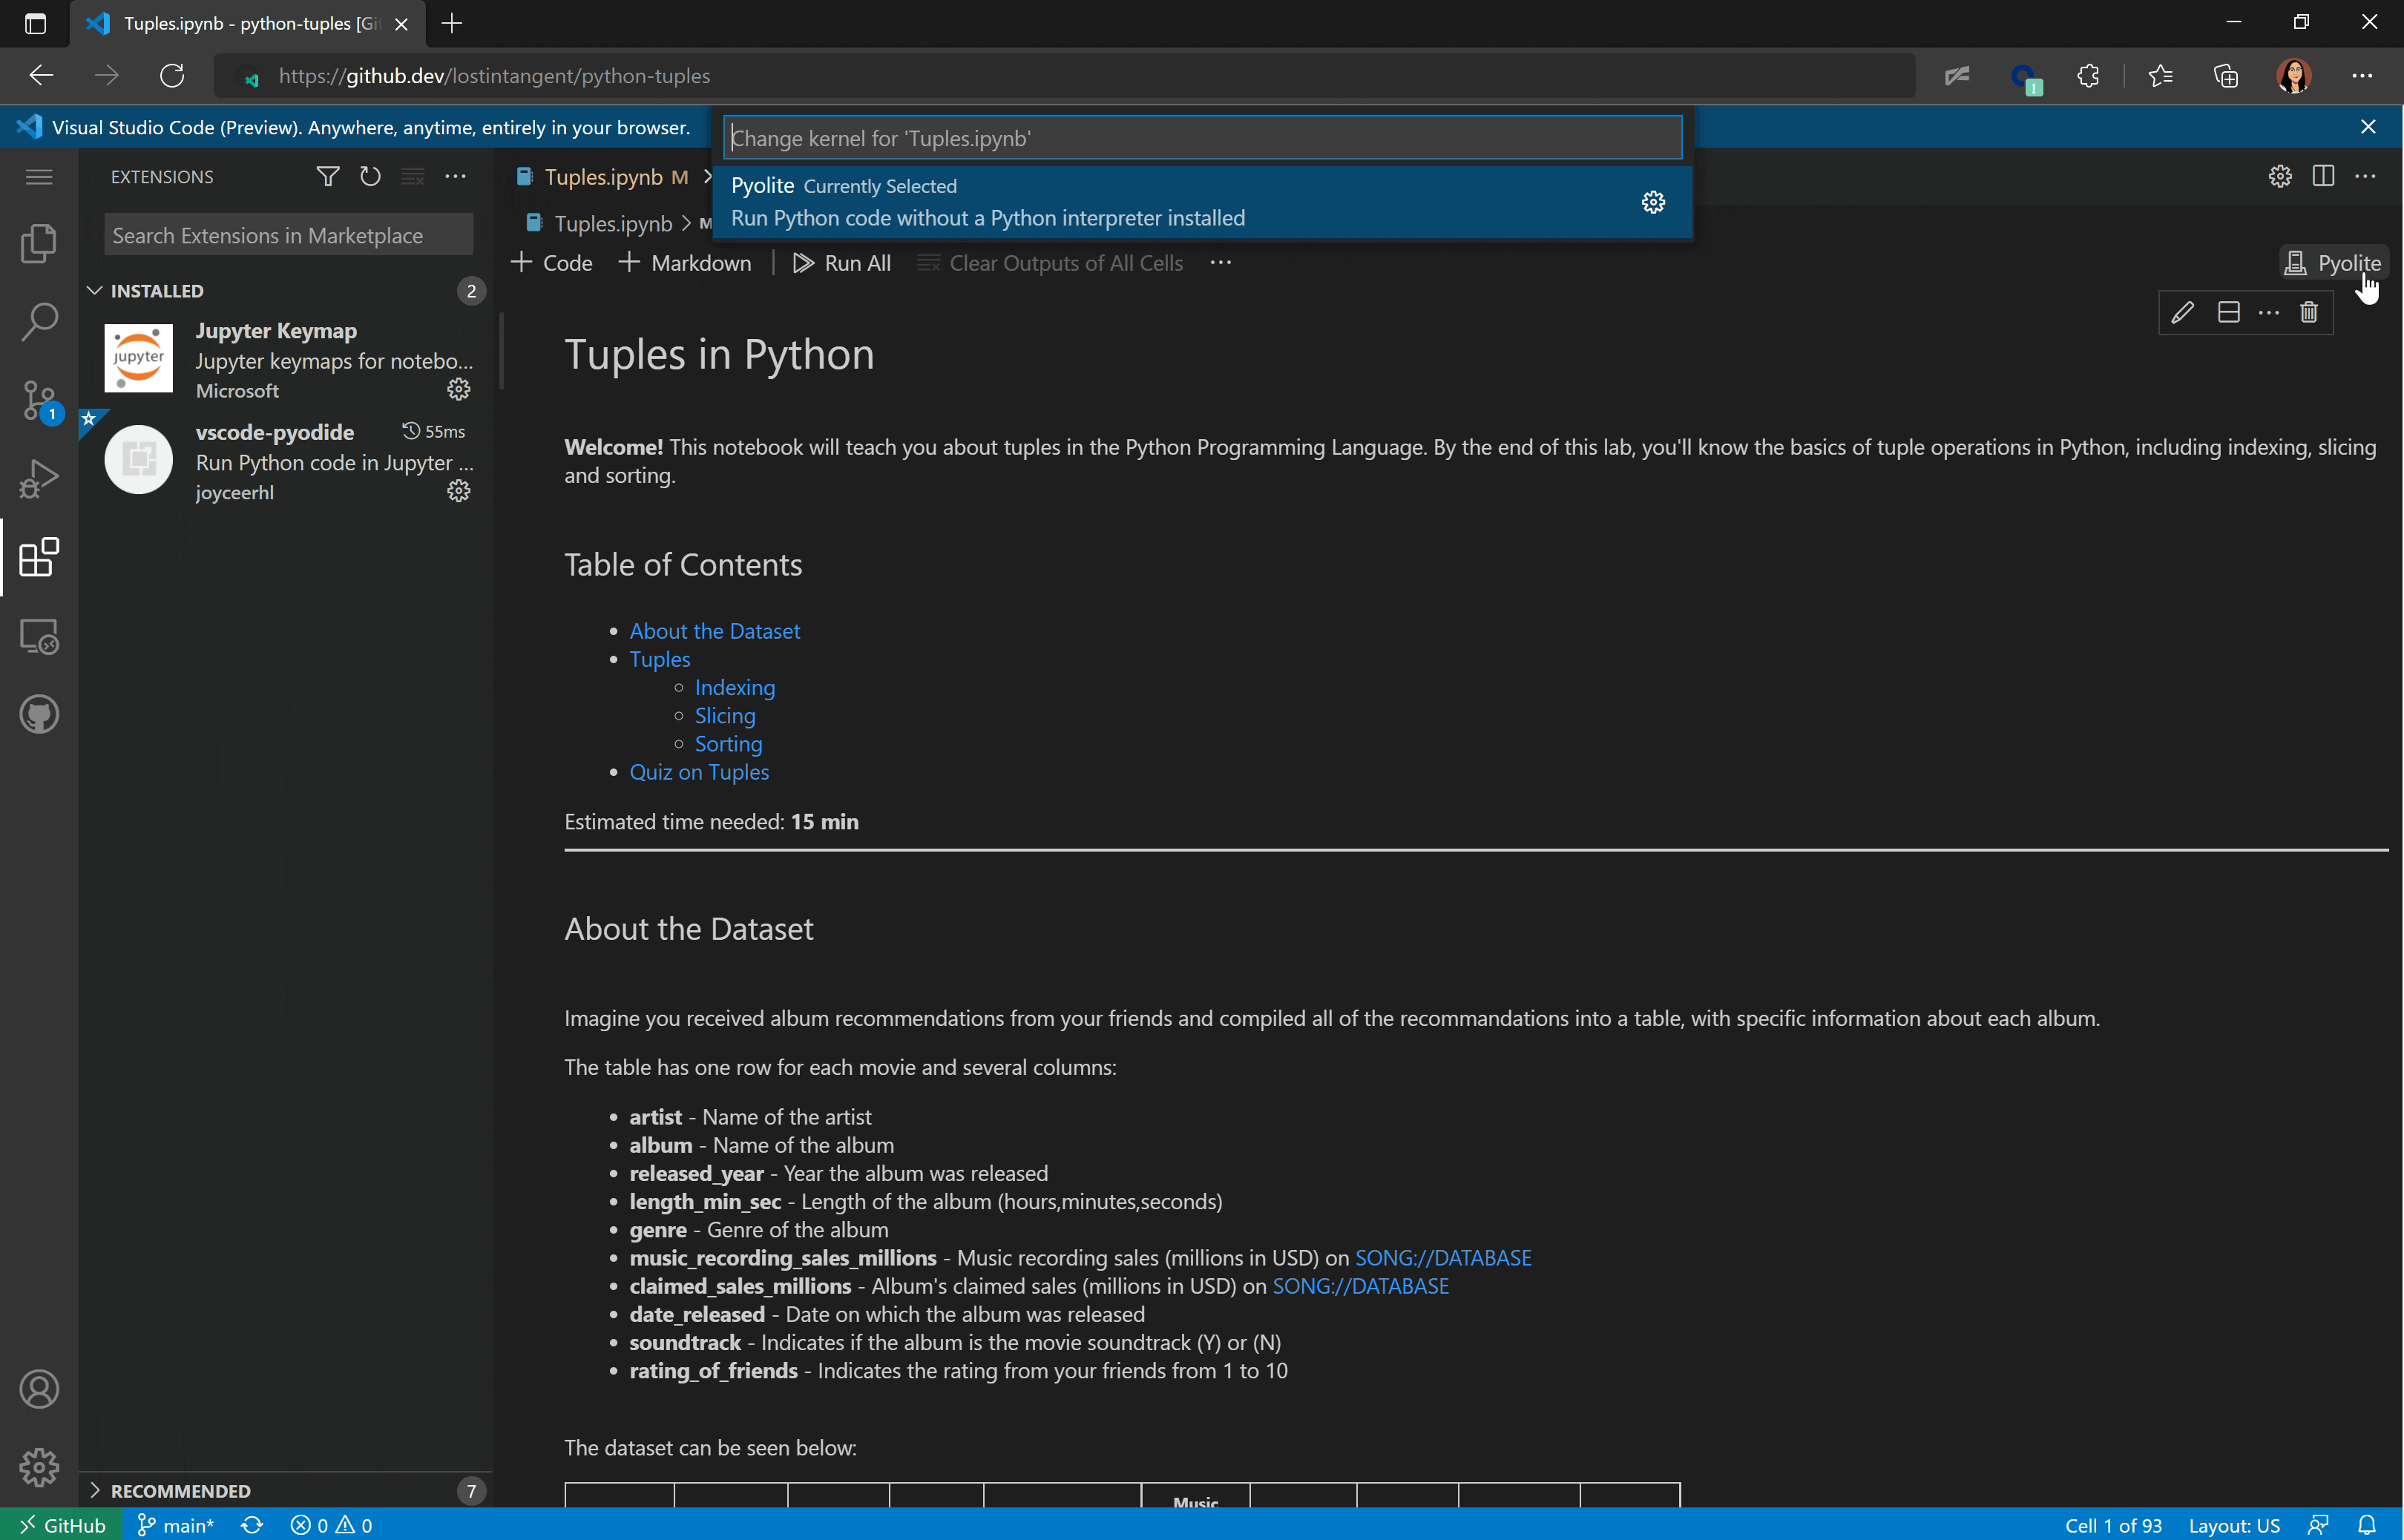The width and height of the screenshot is (2404, 1540).
Task: Open the GitHub view in activity bar
Action: [x=39, y=714]
